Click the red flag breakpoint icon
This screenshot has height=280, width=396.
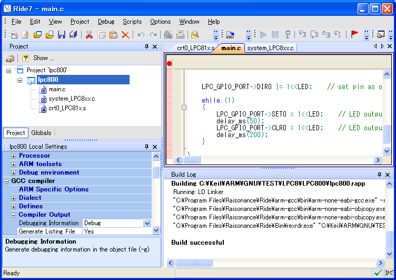click(354, 34)
